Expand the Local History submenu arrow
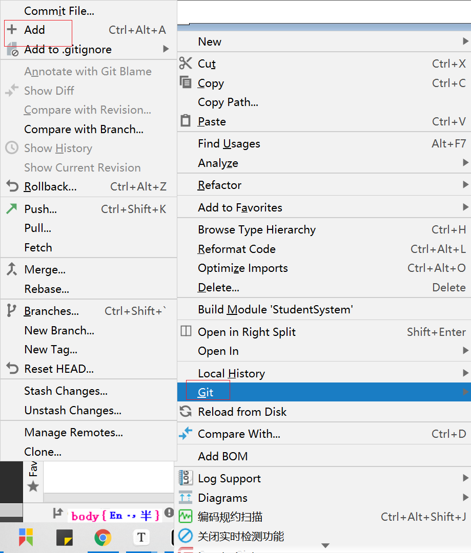The image size is (471, 553). (465, 373)
